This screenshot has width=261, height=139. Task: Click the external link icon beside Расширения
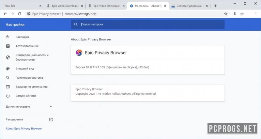pos(51,119)
